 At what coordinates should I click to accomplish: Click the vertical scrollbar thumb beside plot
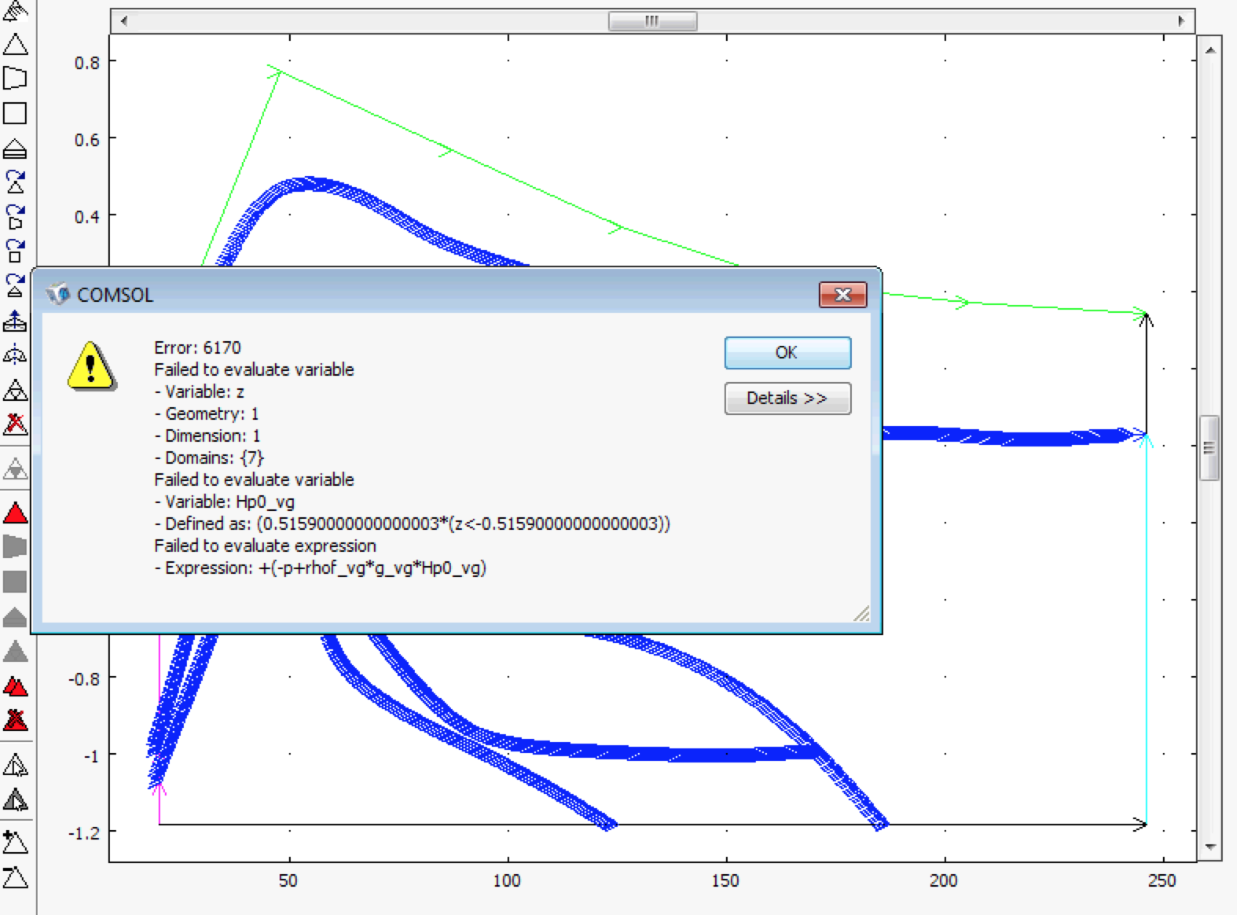click(x=1209, y=448)
